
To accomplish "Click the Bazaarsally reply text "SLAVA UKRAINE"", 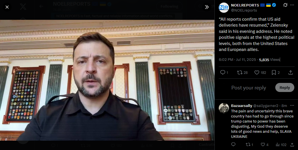I will [x=261, y=134].
